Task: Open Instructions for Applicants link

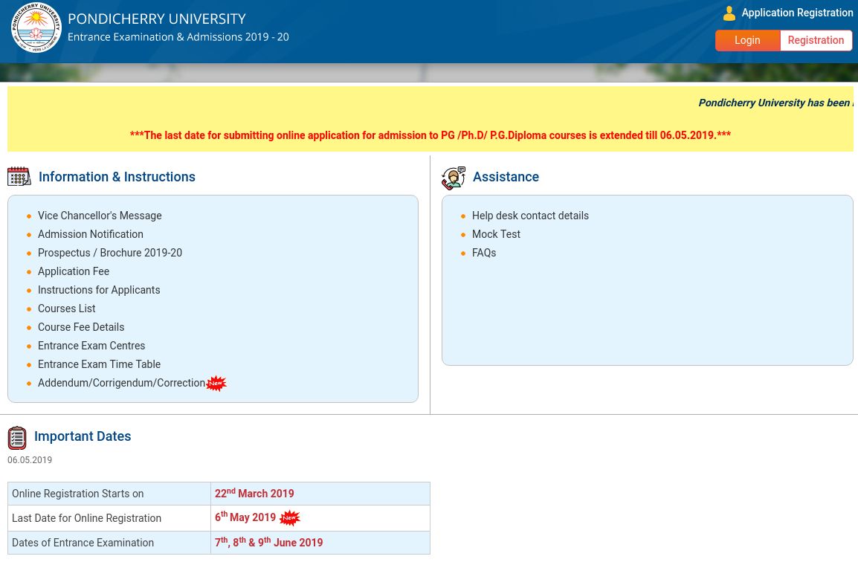Action: click(x=99, y=290)
